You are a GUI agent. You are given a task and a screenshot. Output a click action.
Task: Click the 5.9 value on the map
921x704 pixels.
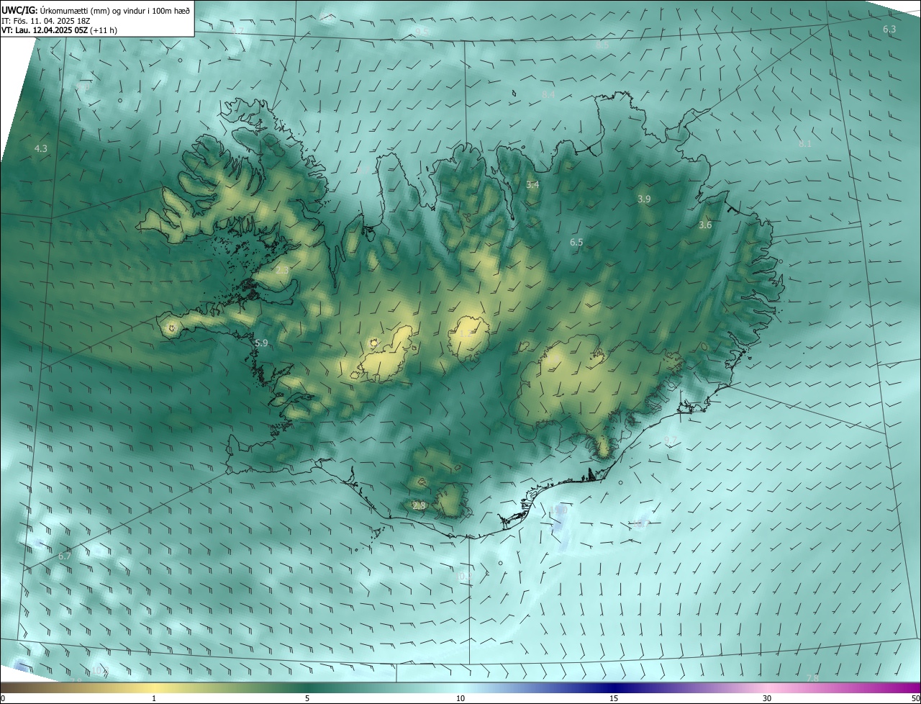point(261,343)
